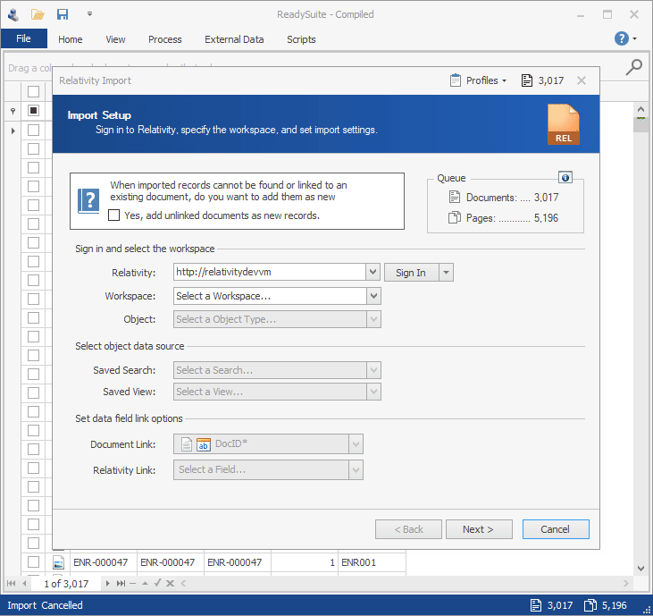This screenshot has height=616, width=653.
Task: Click the filter pin icon in grid filter row
Action: (13, 111)
